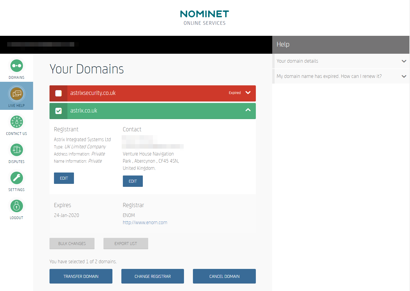
Task: Click the expiry date 24-Jan-2020
Action: 66,215
